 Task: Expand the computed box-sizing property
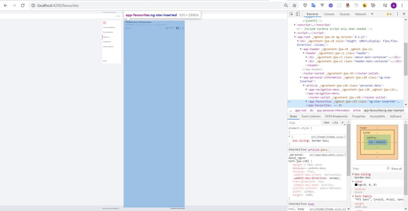(353, 174)
